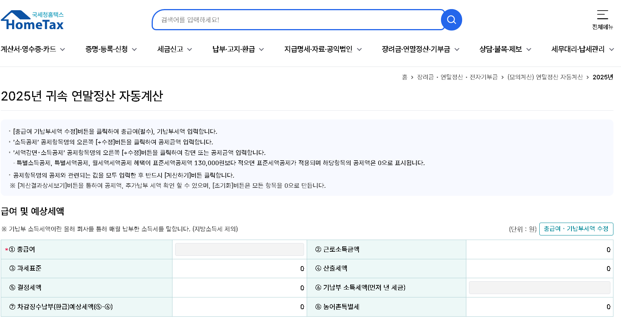Click the ③ 과세표준 label
The image size is (621, 319).
point(25,268)
